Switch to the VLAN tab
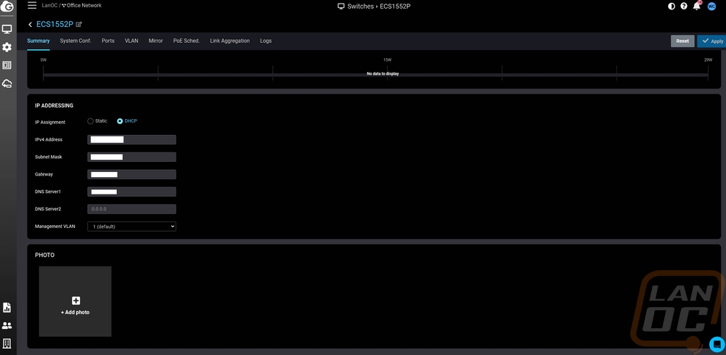Image resolution: width=726 pixels, height=355 pixels. (131, 41)
